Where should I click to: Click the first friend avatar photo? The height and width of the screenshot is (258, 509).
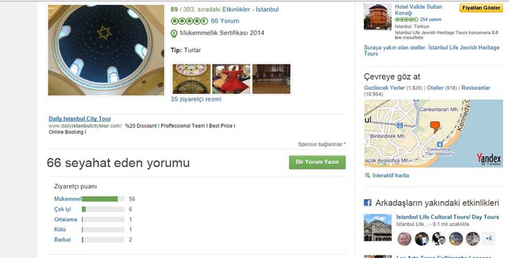(x=405, y=239)
